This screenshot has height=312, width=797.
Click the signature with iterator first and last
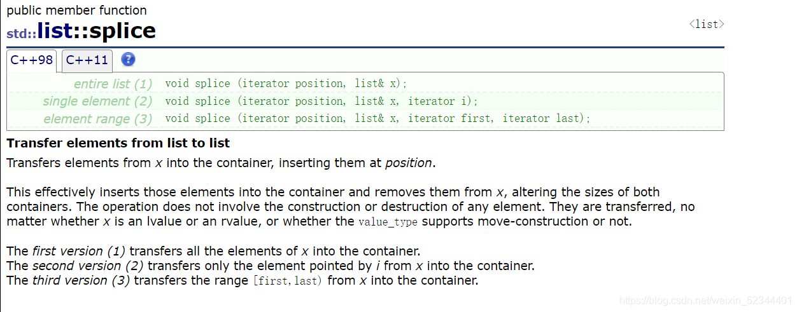(378, 118)
